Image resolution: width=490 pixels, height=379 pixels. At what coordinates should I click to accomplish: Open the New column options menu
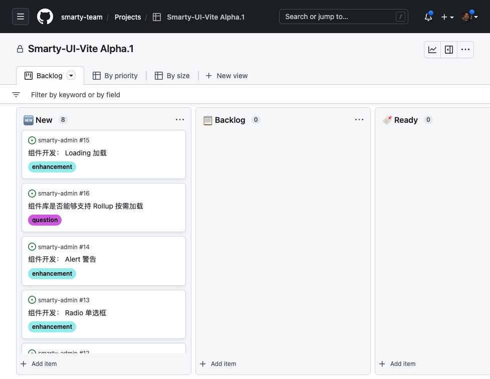[180, 120]
